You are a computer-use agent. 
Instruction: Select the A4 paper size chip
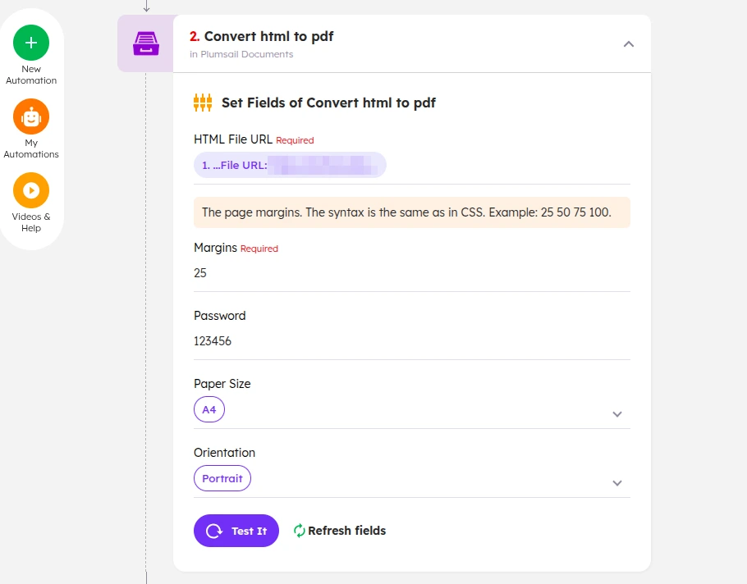click(209, 409)
